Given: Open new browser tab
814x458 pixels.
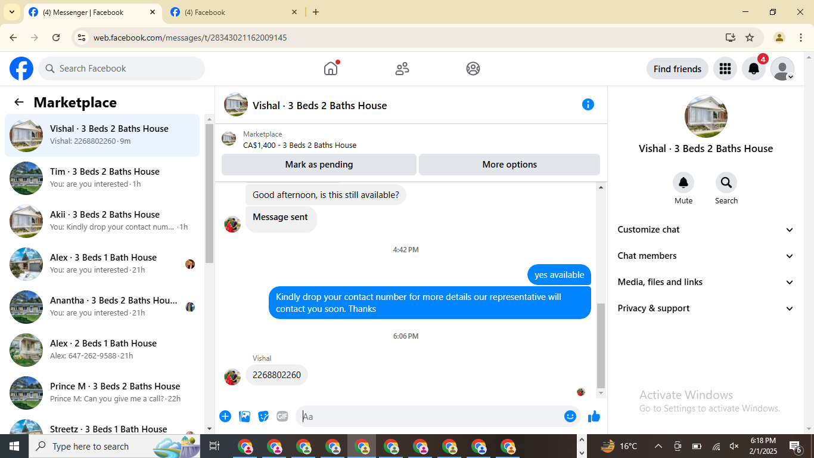Looking at the screenshot, I should tap(316, 12).
